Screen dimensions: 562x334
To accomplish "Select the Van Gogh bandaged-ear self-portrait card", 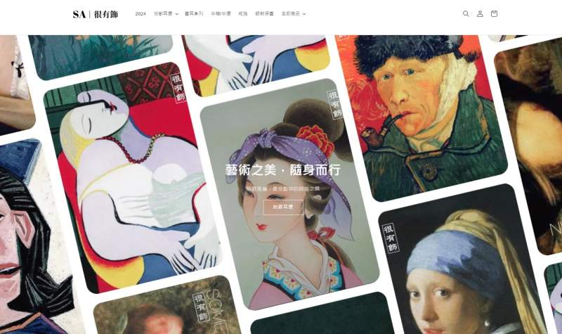I will 422,115.
